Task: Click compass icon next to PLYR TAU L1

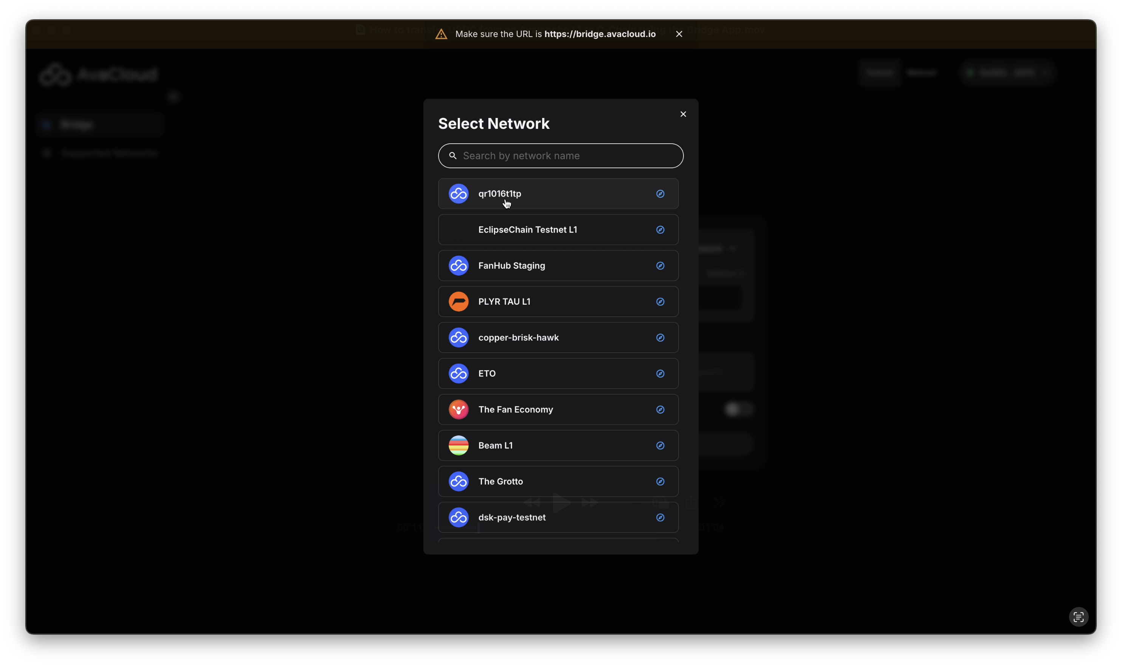Action: pos(660,302)
